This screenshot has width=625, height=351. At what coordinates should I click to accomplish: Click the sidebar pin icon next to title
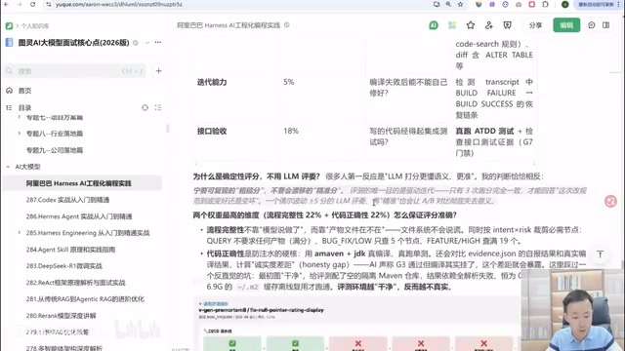[136, 43]
